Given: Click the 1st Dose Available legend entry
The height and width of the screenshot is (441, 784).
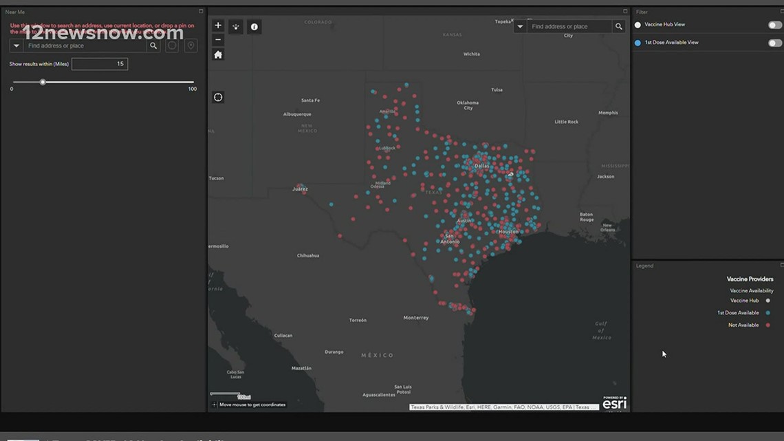Looking at the screenshot, I should [743, 312].
